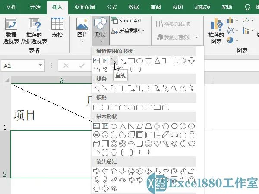Choose the plain rectangle under 矩形
The width and height of the screenshot is (259, 194).
coord(97,107)
